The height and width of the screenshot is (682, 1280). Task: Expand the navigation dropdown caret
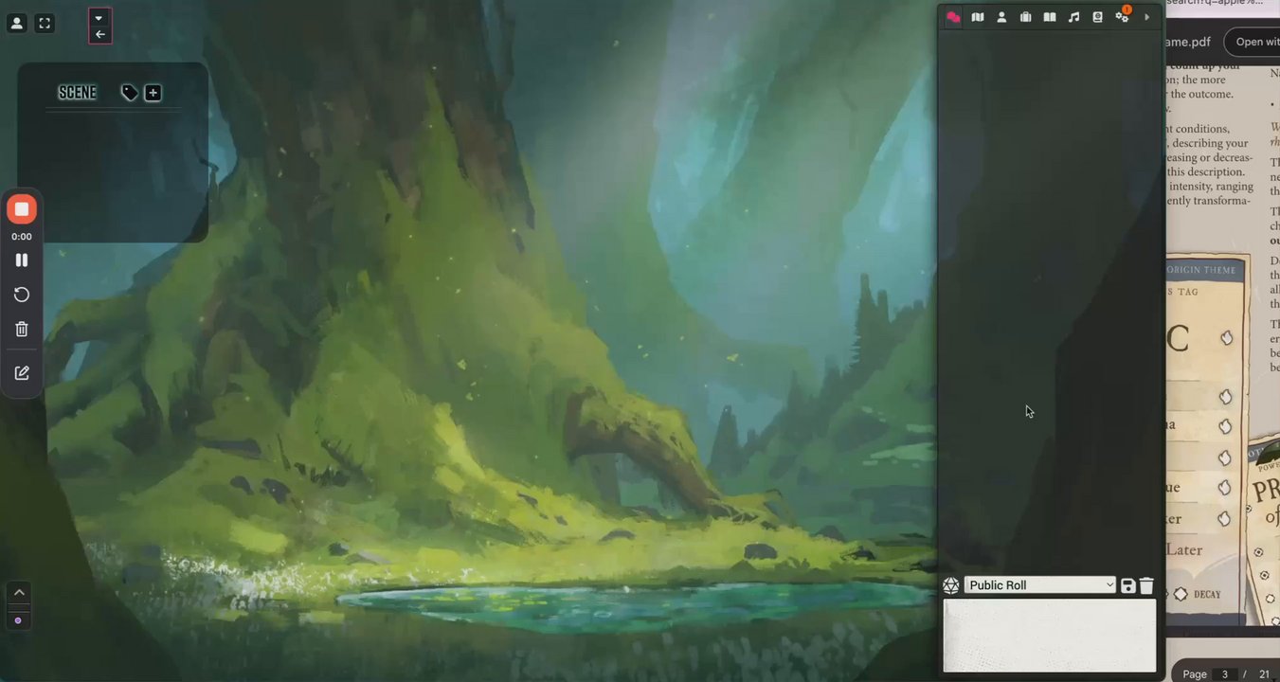pyautogui.click(x=99, y=18)
